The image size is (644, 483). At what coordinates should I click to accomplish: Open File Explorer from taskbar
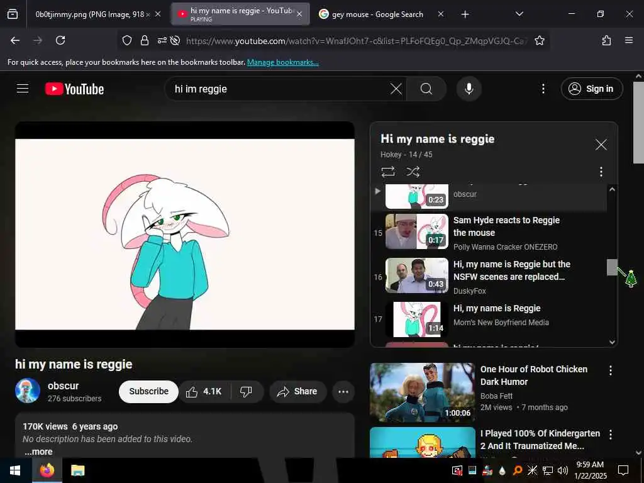click(x=77, y=470)
